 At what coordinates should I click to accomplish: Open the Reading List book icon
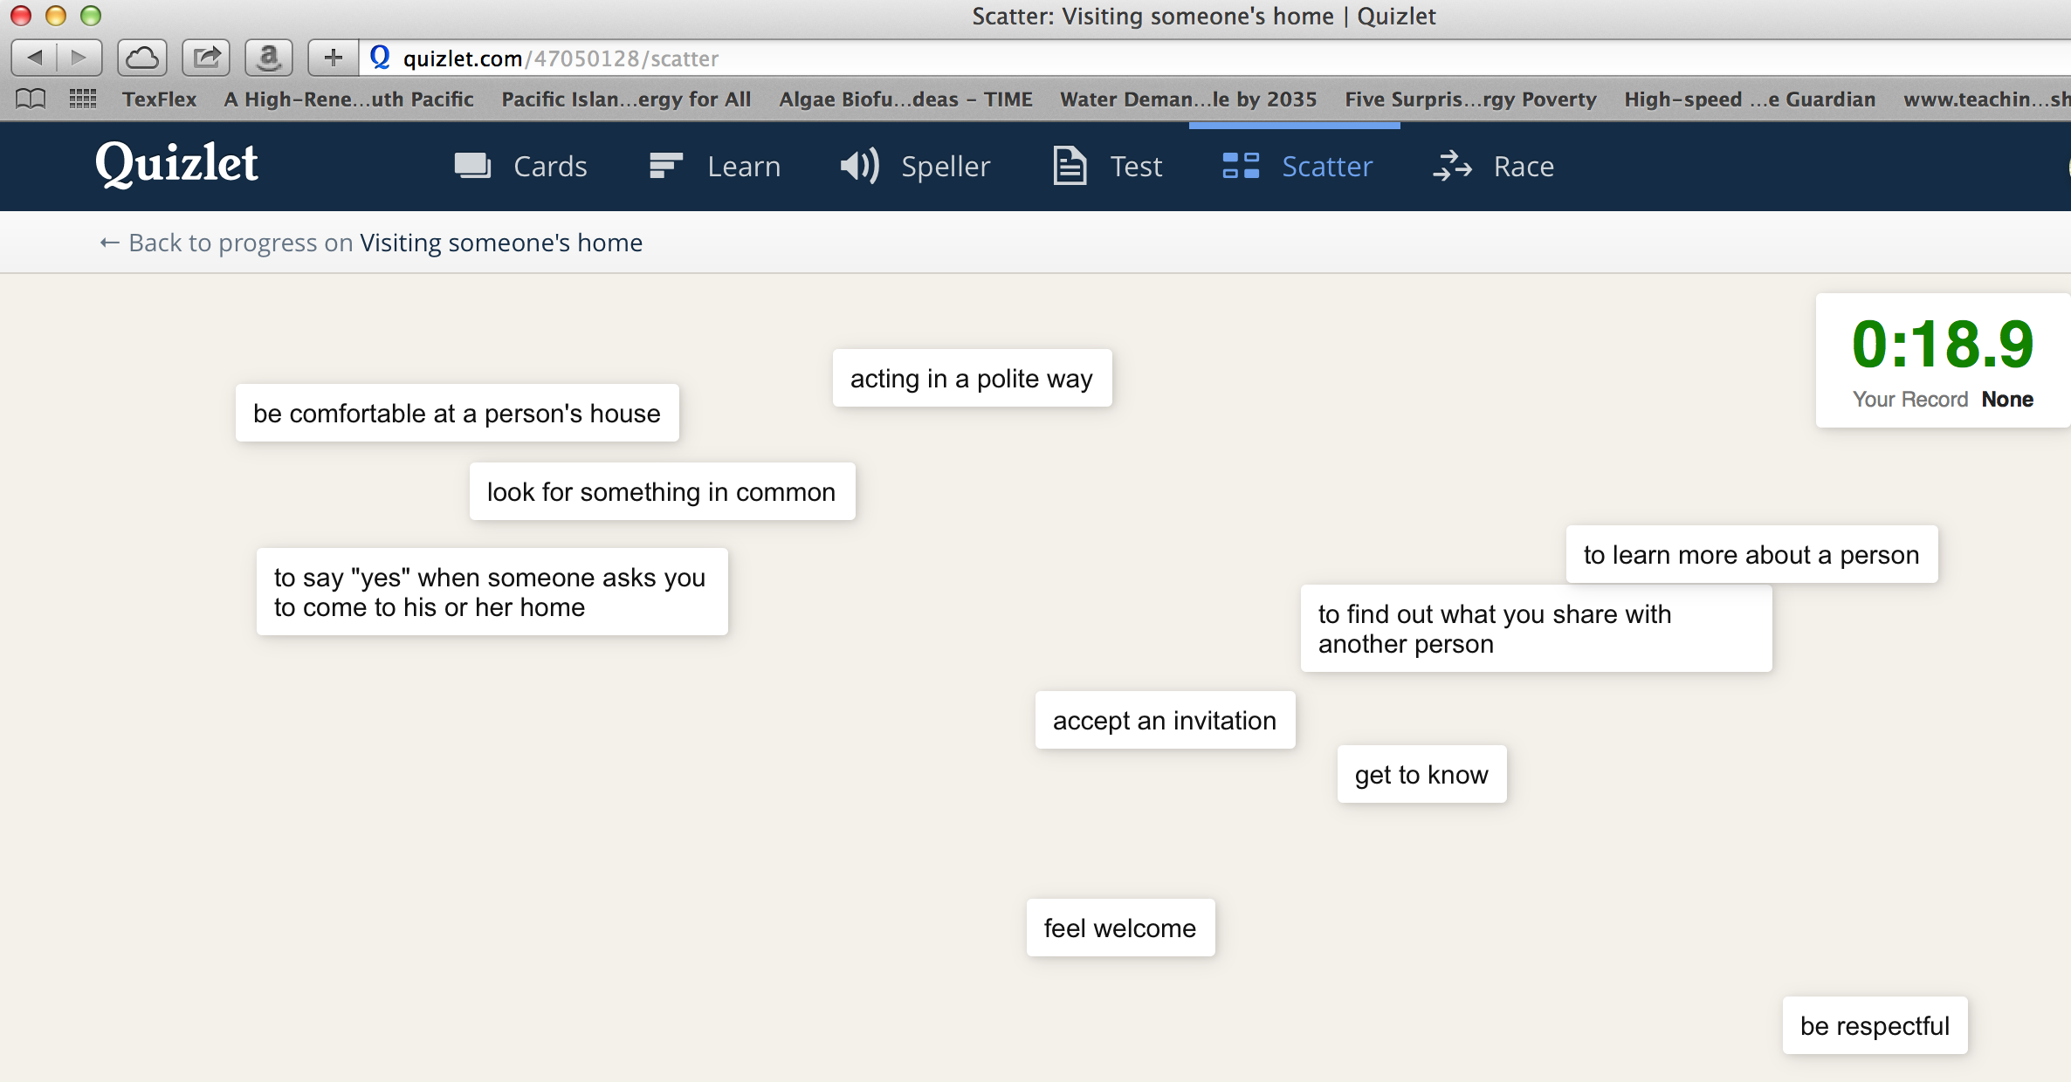[31, 99]
